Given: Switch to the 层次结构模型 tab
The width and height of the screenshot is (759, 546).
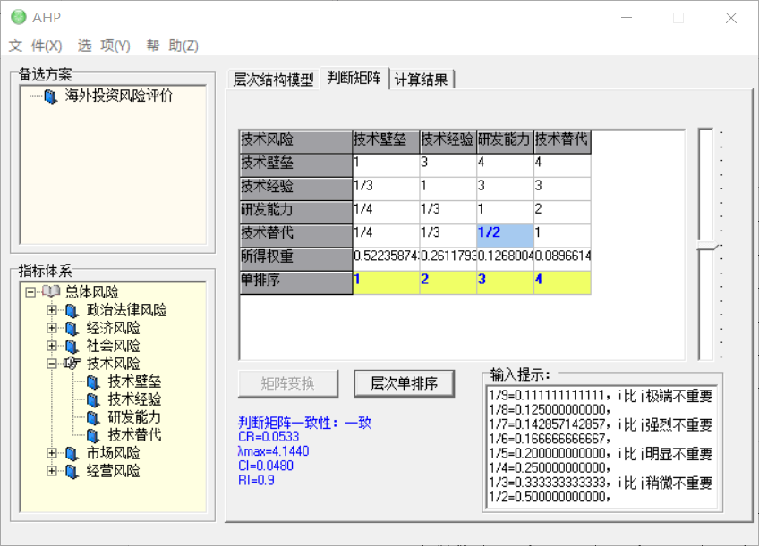Looking at the screenshot, I should pos(273,79).
